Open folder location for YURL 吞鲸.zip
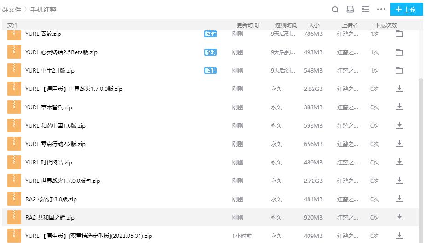 tap(399, 34)
